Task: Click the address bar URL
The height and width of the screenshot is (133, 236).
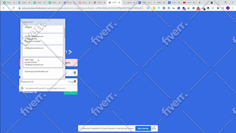Action: [83, 8]
